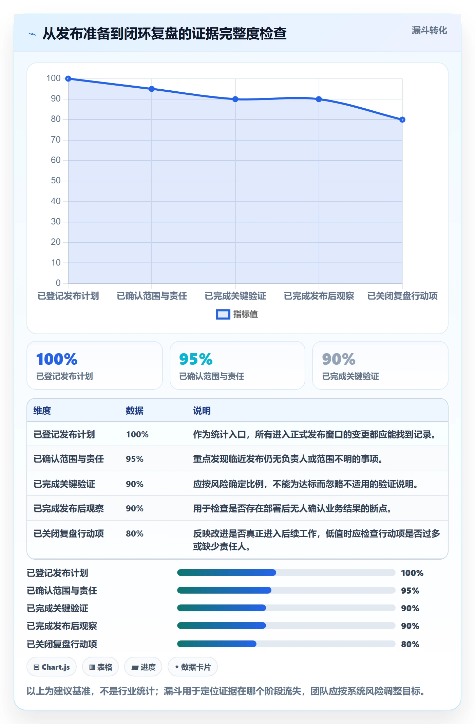Select the 已完成关键验证 table row name
This screenshot has height=724, width=475.
pyautogui.click(x=64, y=484)
